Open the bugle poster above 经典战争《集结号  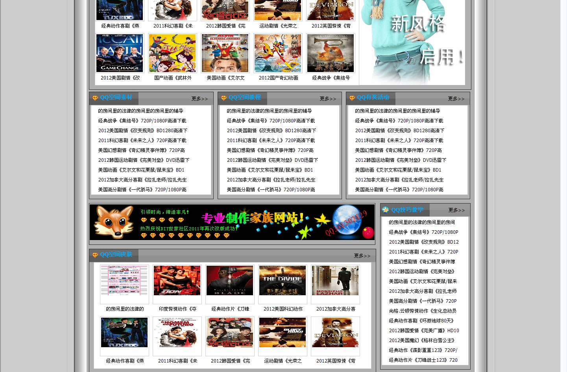[331, 53]
